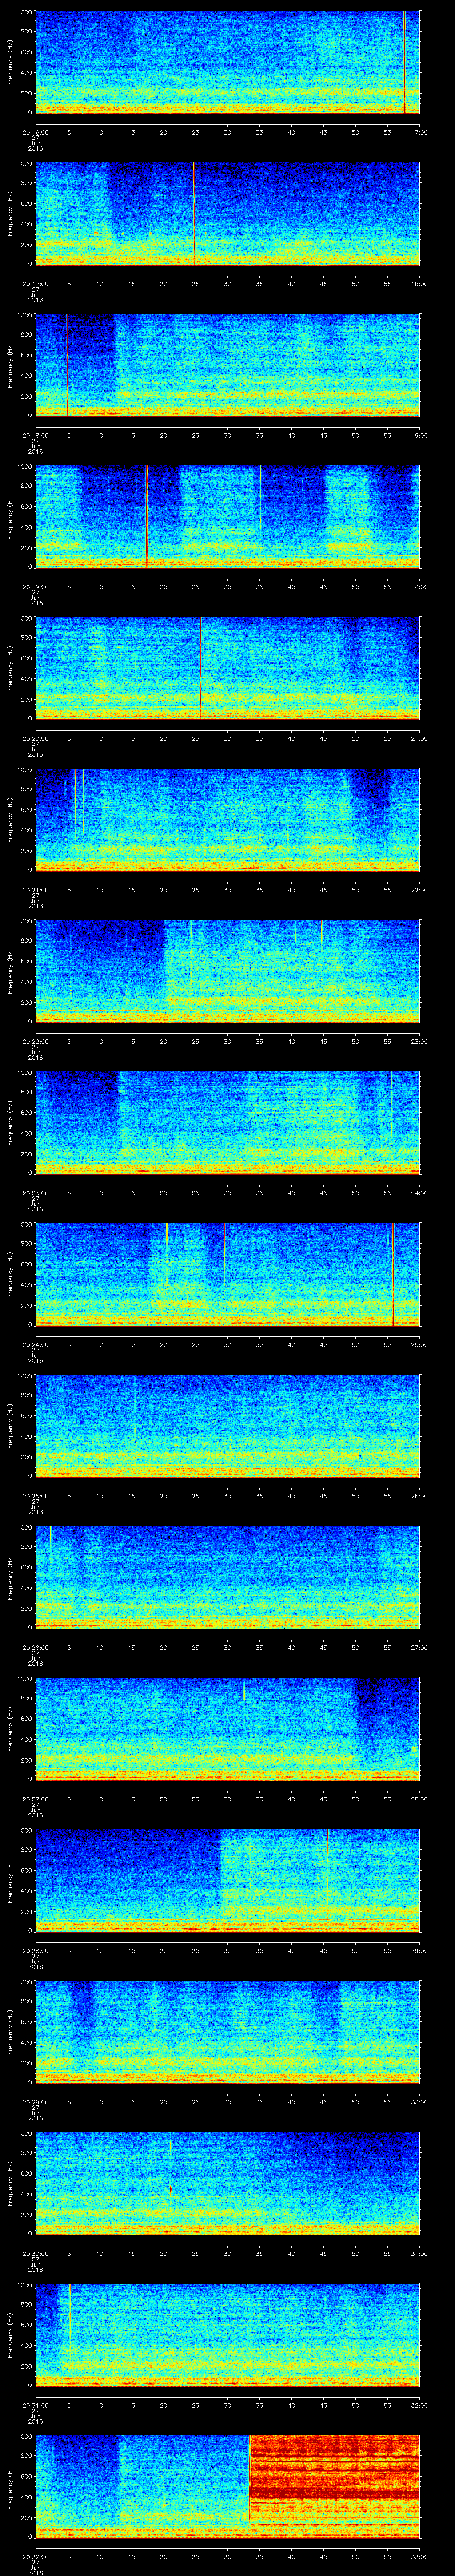Select the spectrogram panel starting at 20:17:00
Viewport: 455px width, 2576px height.
227,213
